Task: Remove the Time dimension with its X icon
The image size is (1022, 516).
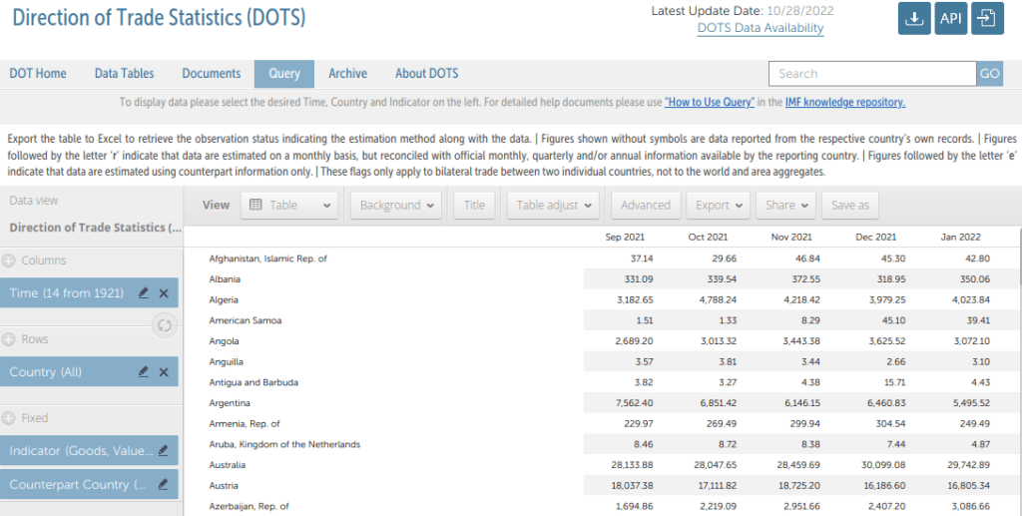Action: tap(164, 293)
